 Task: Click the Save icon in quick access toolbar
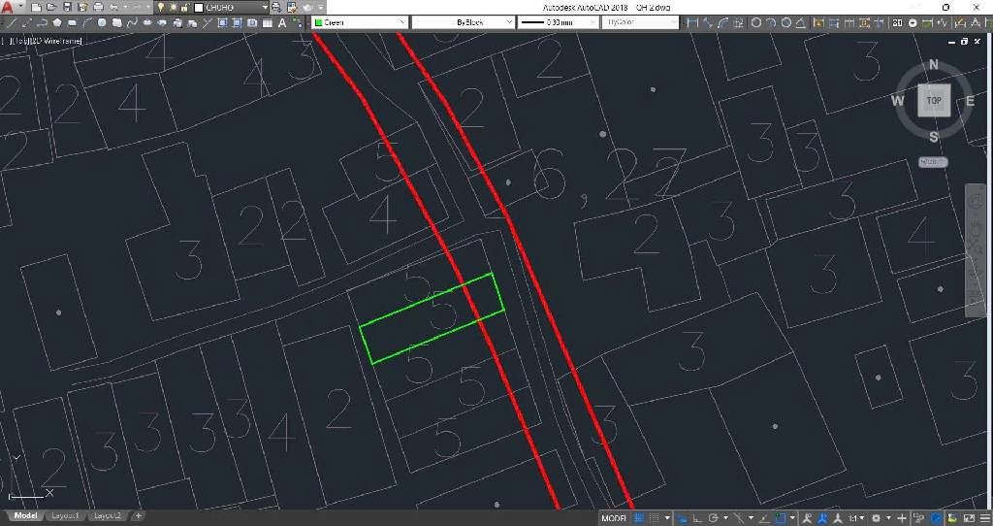68,7
